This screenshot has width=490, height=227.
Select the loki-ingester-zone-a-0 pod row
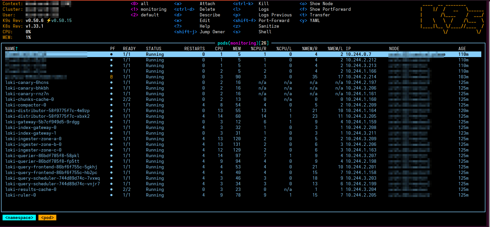click(34, 139)
